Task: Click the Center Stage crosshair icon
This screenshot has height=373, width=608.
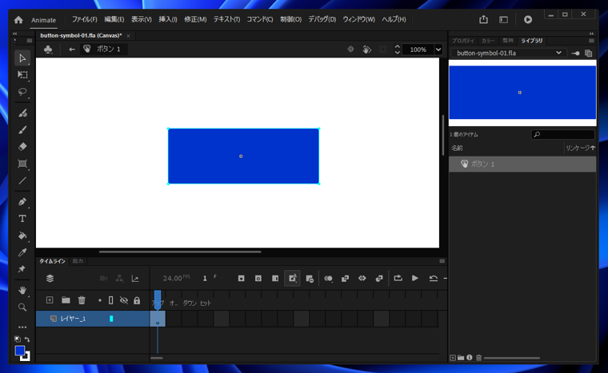Action: (x=350, y=50)
